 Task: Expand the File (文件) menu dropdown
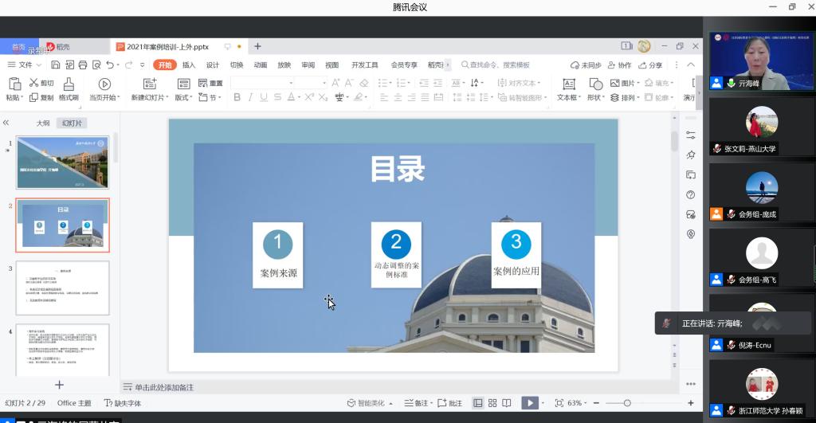click(x=30, y=65)
